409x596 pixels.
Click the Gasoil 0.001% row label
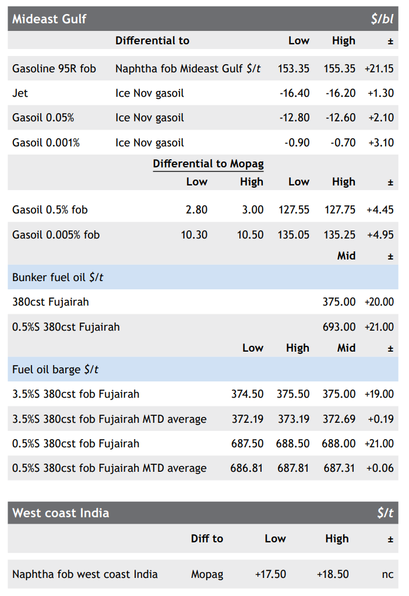point(46,142)
